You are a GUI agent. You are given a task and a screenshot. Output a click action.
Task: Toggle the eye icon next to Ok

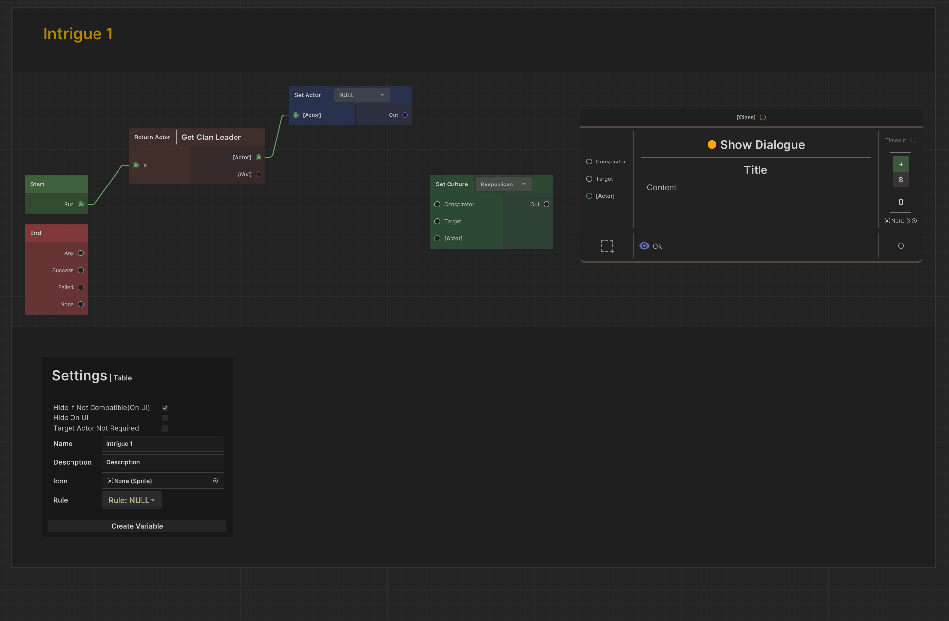pyautogui.click(x=644, y=246)
